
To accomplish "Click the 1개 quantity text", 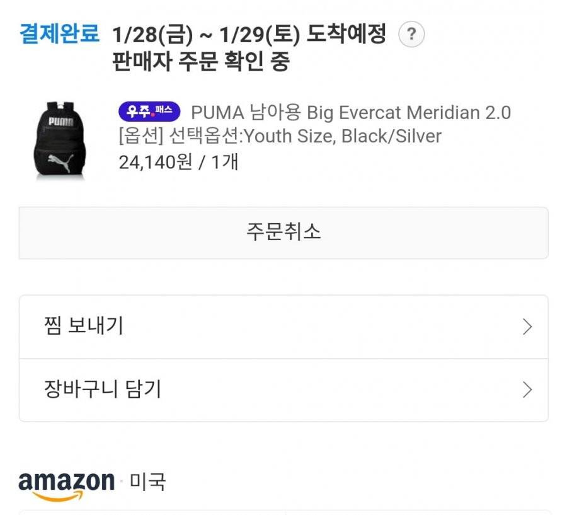I will pyautogui.click(x=224, y=162).
